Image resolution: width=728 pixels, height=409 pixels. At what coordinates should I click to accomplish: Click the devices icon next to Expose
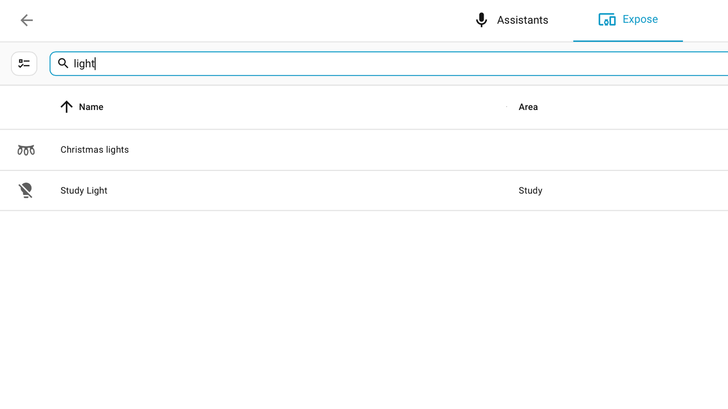click(x=607, y=19)
